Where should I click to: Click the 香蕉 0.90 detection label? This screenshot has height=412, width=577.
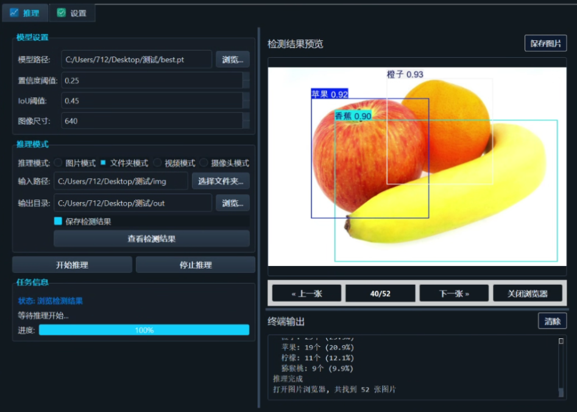click(353, 116)
